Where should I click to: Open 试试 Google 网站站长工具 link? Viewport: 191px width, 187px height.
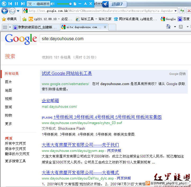coord(67,73)
